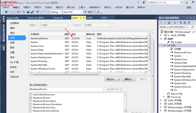Open the disabled platform combo box

[98, 25]
